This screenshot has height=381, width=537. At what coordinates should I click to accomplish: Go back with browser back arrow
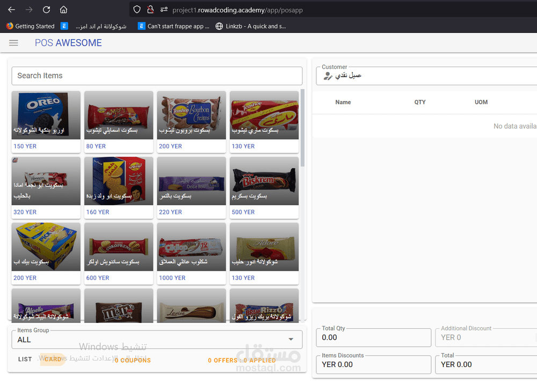coord(12,10)
